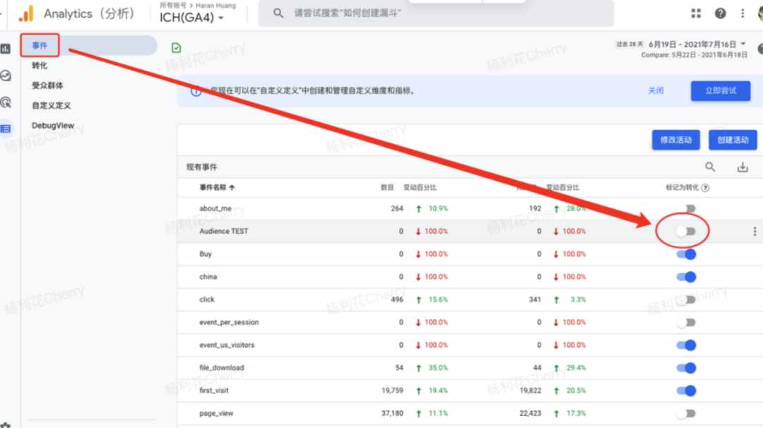
Task: Disable conversion for file_download event
Action: (686, 368)
